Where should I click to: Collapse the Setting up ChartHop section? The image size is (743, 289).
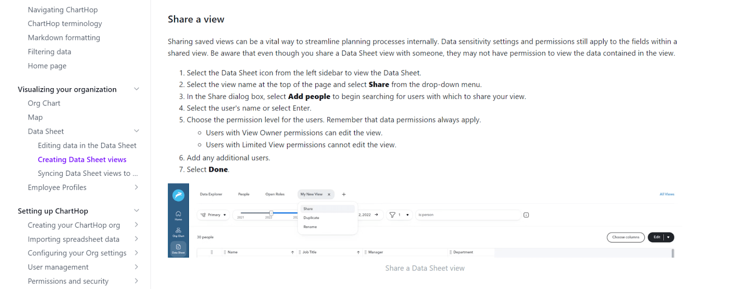tap(137, 211)
